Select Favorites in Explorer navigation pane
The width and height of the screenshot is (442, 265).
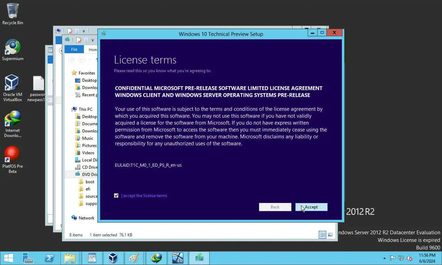[x=87, y=73]
